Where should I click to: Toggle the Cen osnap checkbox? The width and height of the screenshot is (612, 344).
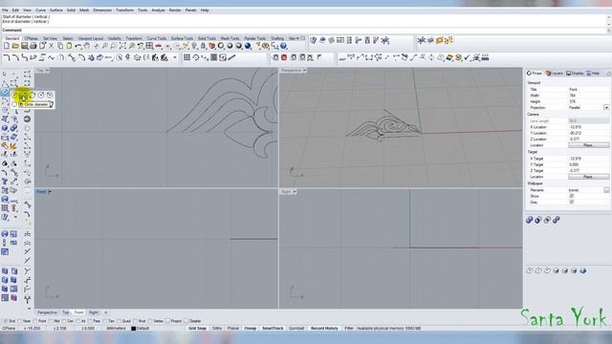pos(64,321)
